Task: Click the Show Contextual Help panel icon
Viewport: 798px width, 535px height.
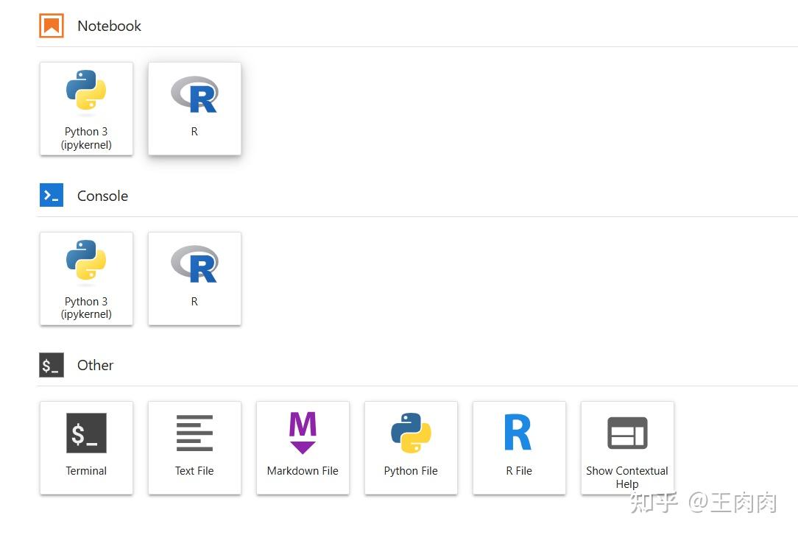Action: coord(627,433)
